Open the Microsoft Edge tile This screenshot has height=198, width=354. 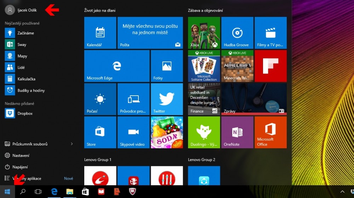tap(116, 66)
